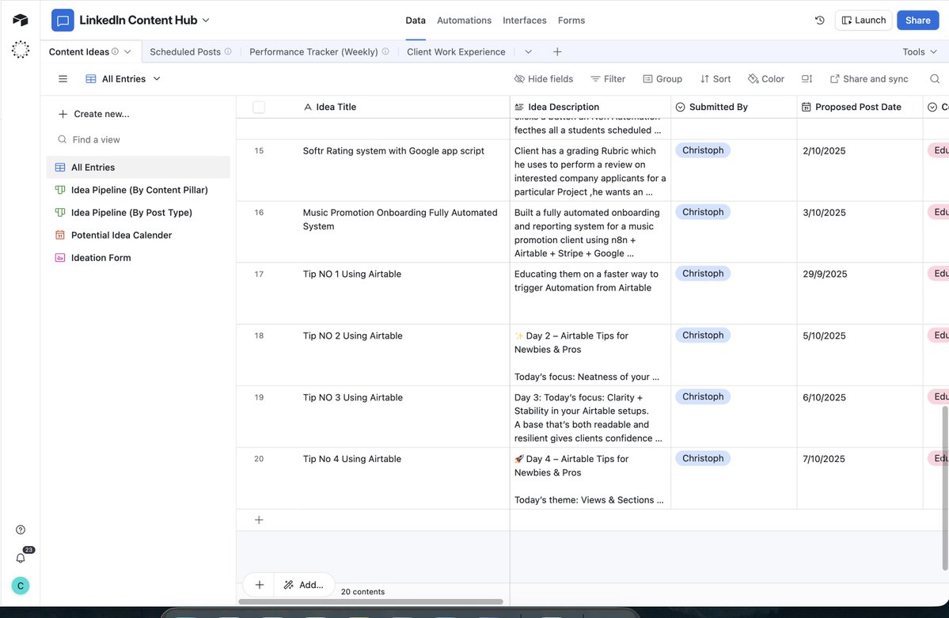
Task: Add a new row with grid plus icon
Action: tap(259, 520)
